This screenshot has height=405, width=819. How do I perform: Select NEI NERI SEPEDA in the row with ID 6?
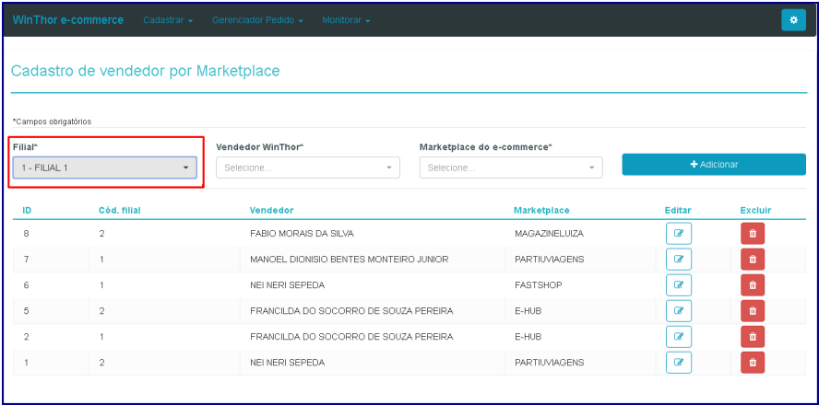(x=287, y=285)
